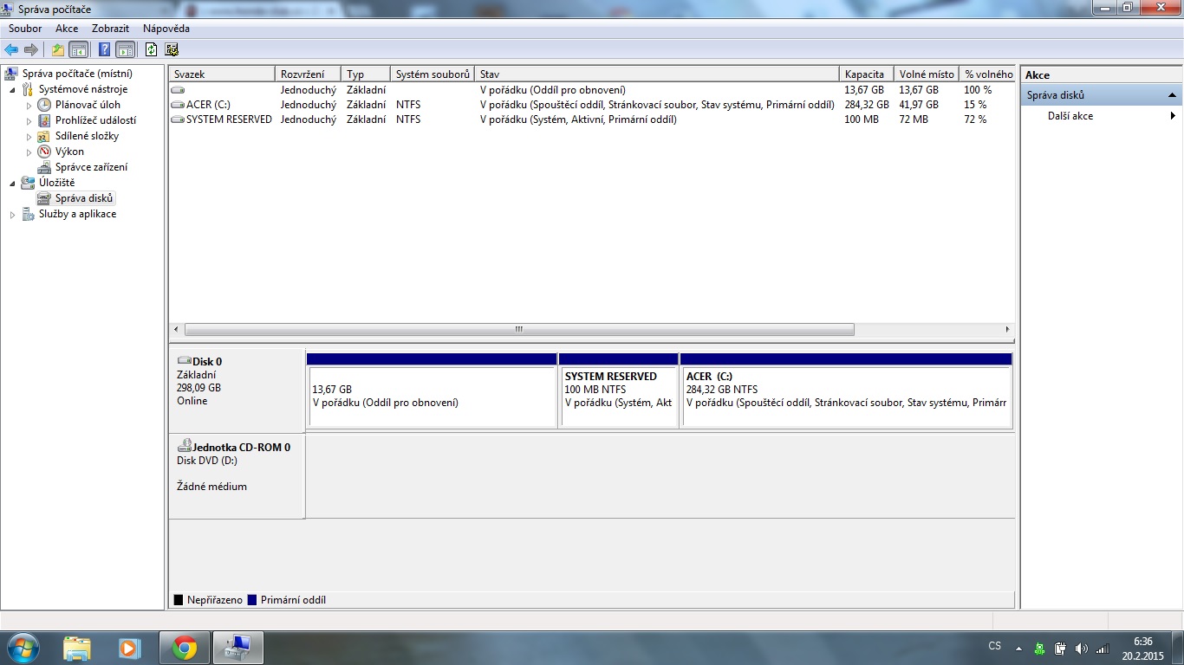This screenshot has height=665, width=1184.
Task: Expand Služby a aplikace tree node
Action: click(x=13, y=215)
